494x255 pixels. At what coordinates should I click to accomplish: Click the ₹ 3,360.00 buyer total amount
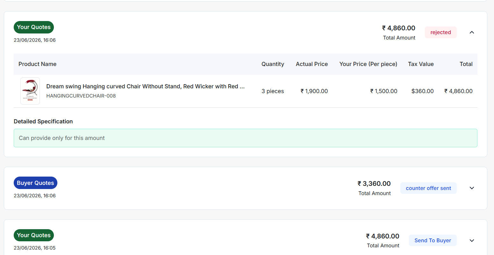pos(374,184)
